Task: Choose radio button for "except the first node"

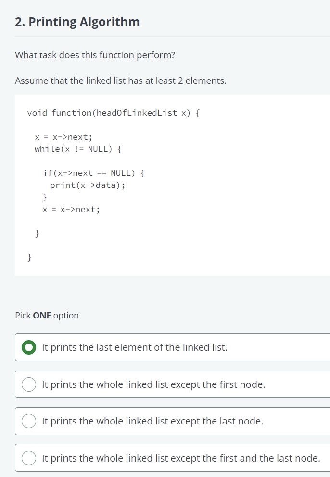Action: (29, 384)
